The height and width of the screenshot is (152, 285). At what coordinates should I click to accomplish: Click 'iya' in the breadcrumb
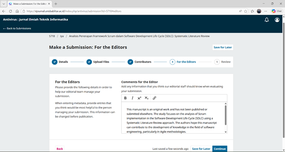[x=62, y=36]
